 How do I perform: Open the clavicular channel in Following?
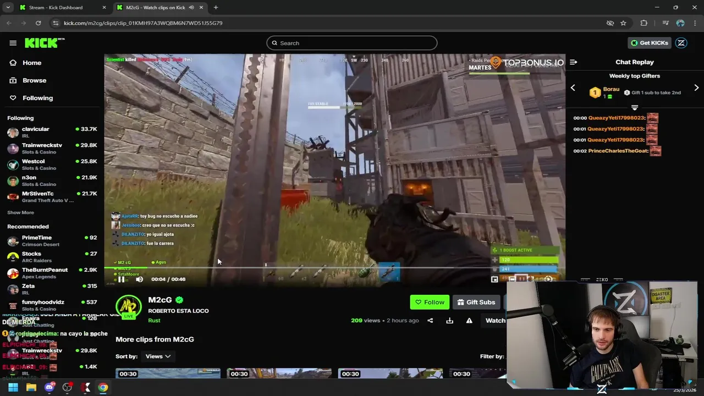pos(52,132)
